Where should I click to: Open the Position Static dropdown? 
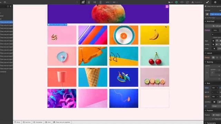click(217, 115)
